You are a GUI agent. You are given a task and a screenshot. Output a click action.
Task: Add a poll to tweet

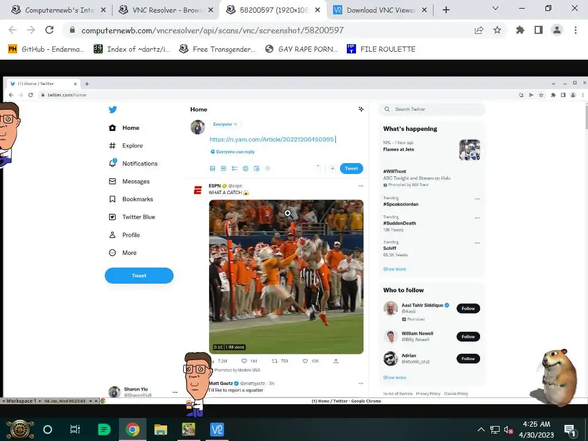(234, 168)
